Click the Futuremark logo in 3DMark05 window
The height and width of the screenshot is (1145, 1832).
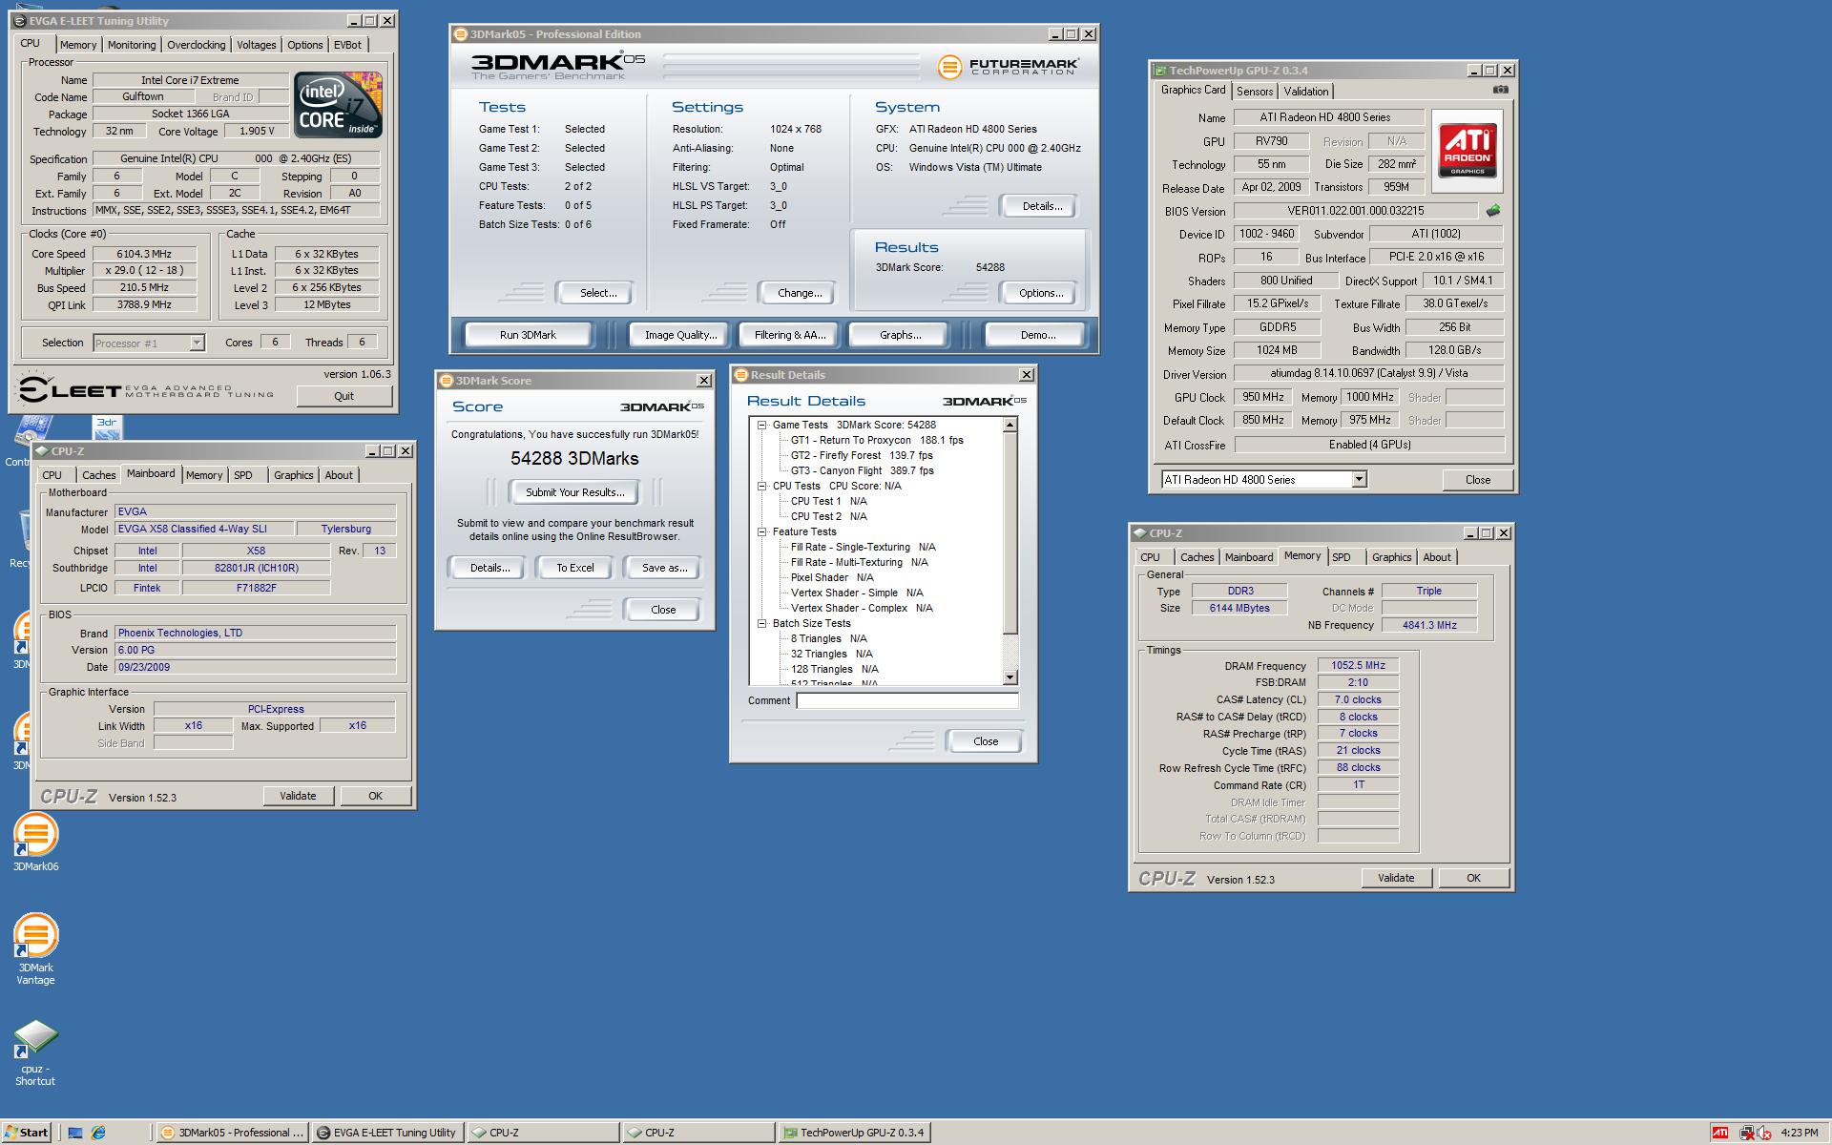[1008, 66]
